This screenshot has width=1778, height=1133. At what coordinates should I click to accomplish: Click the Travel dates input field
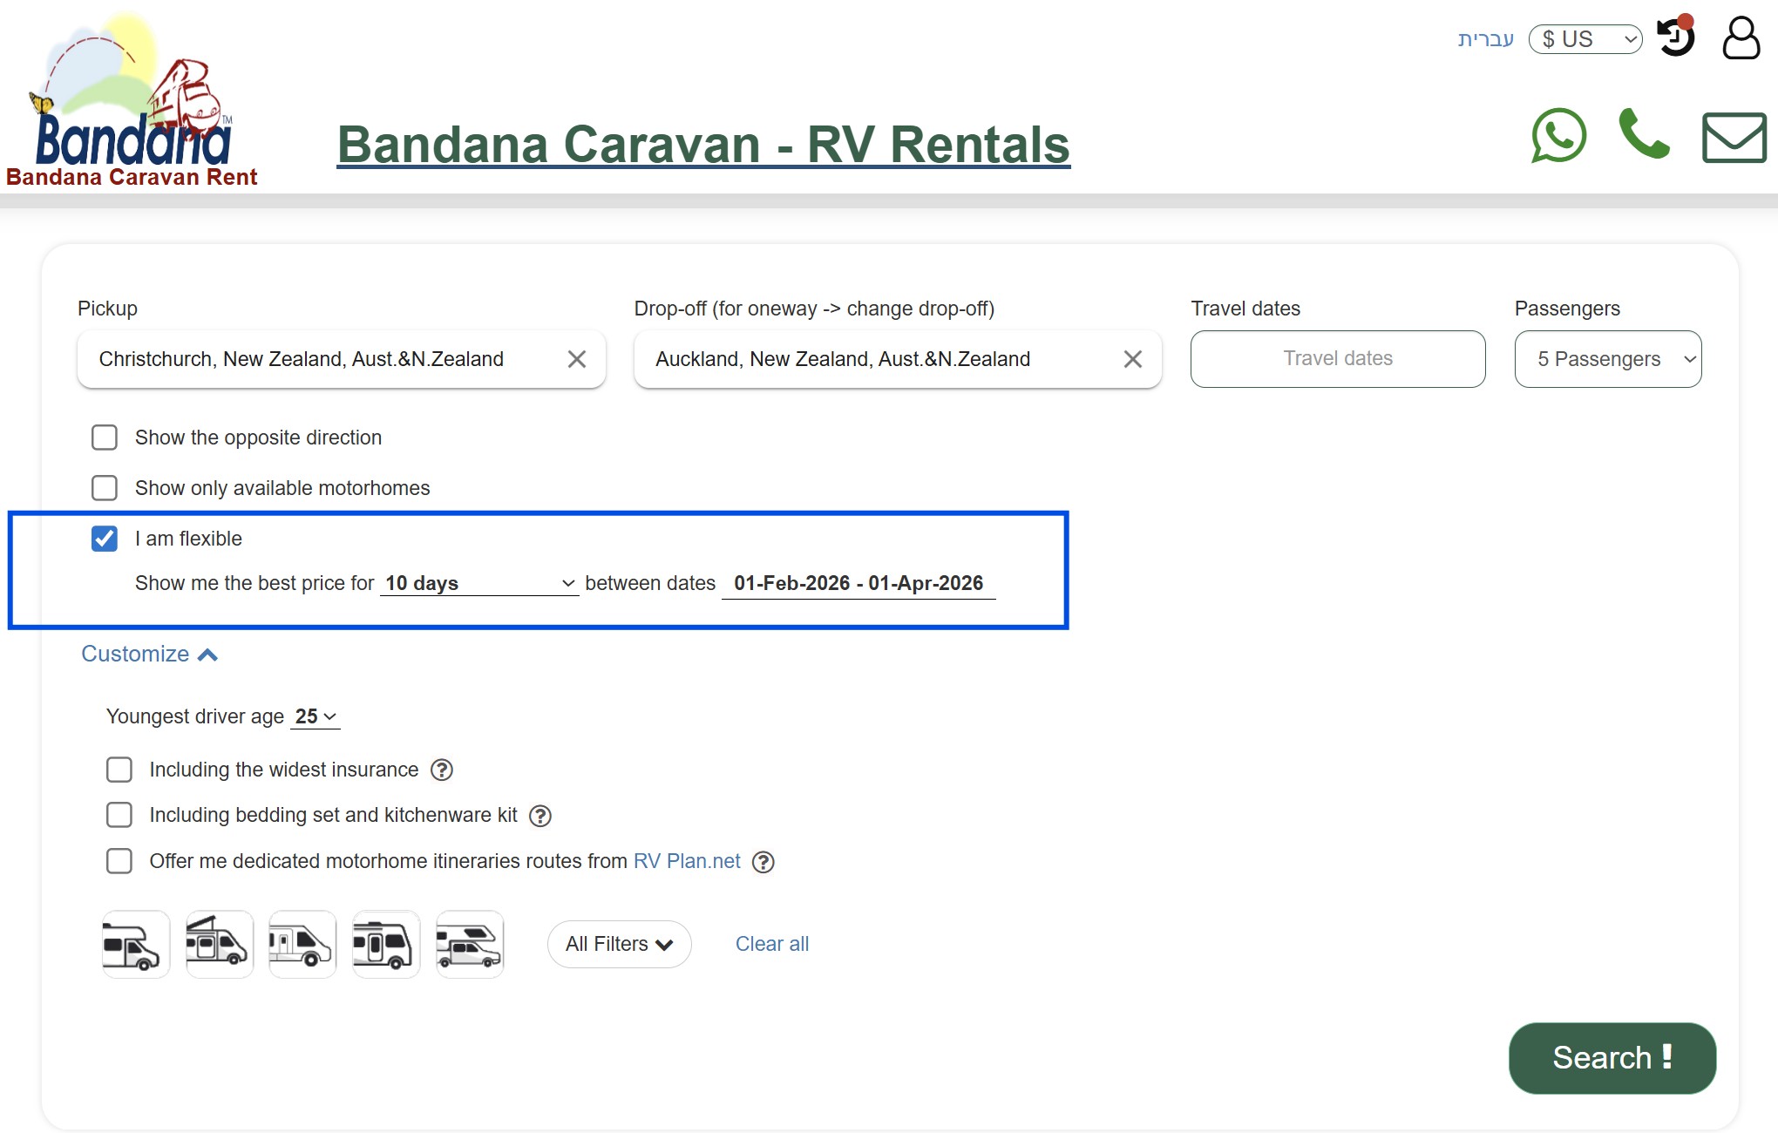click(x=1337, y=359)
